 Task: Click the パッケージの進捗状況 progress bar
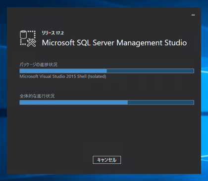tap(107, 71)
